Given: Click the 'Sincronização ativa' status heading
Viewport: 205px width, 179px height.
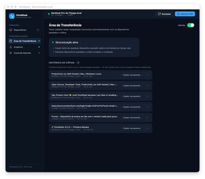Looking at the screenshot, I should (67, 42).
